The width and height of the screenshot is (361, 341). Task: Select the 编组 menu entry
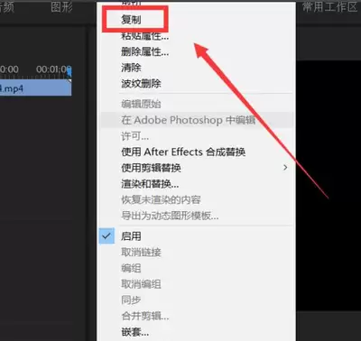(131, 268)
